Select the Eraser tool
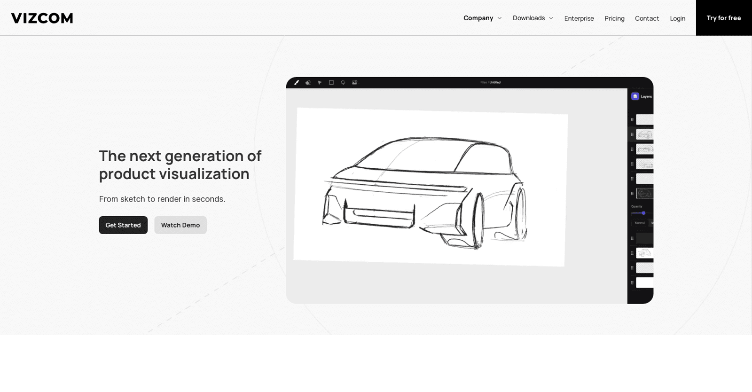Screen dimensions: 752x392 pyautogui.click(x=308, y=83)
